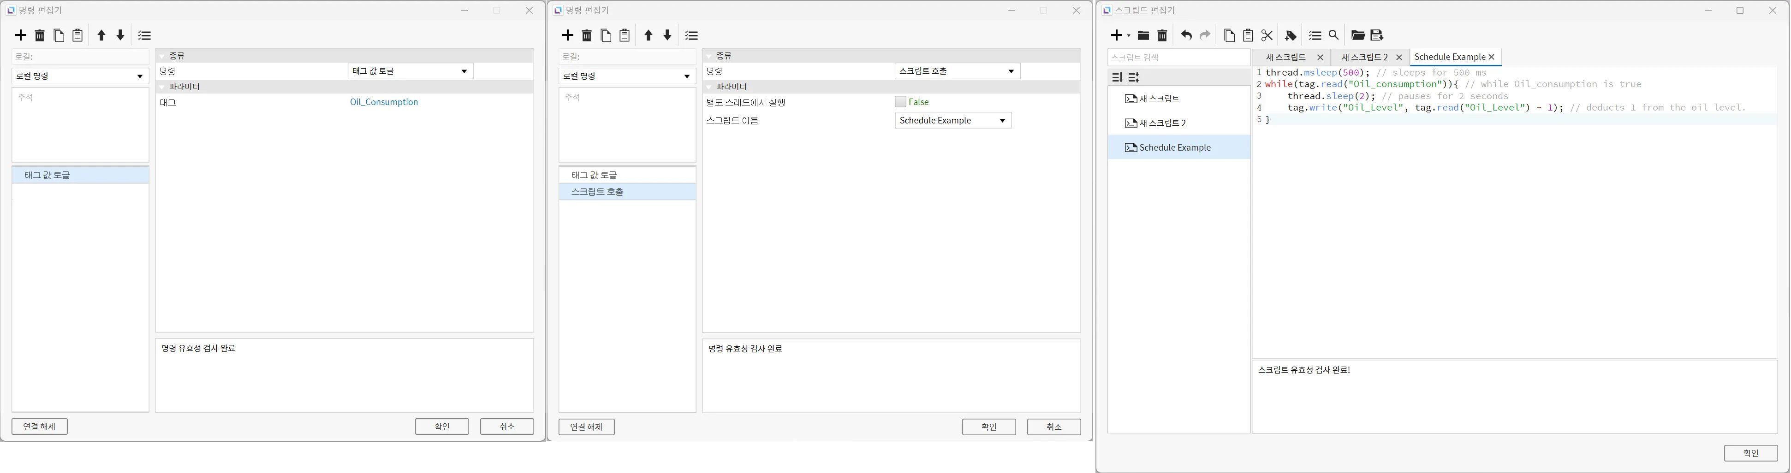Click the scissors cut icon
Screen dimensions: 1791x473
point(1267,35)
